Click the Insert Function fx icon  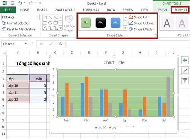(x=60, y=44)
